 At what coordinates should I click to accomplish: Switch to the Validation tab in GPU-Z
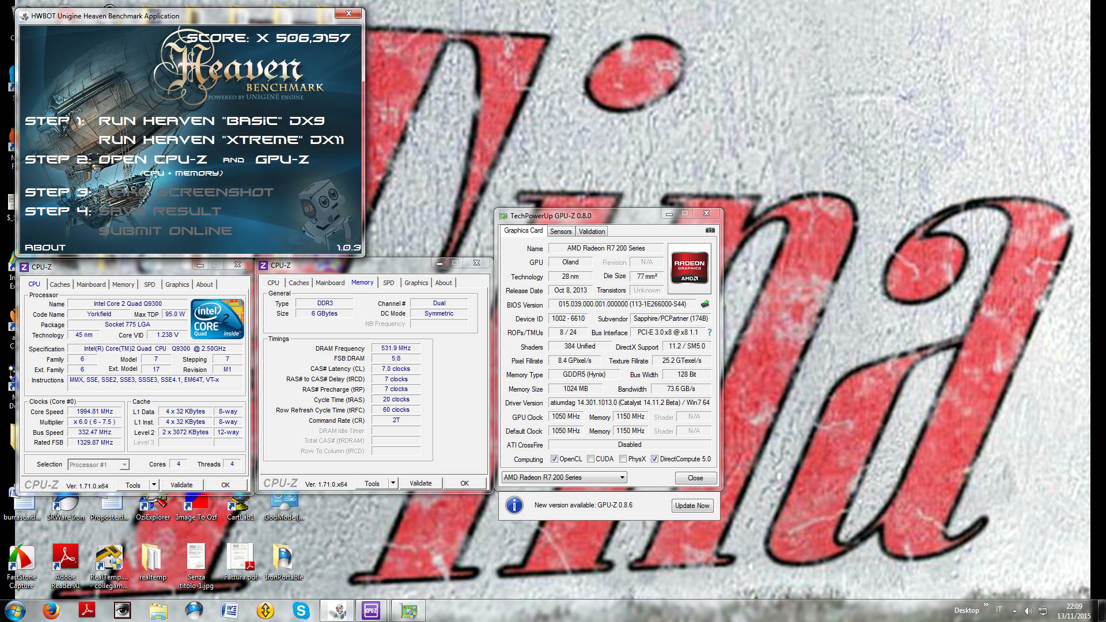[592, 232]
